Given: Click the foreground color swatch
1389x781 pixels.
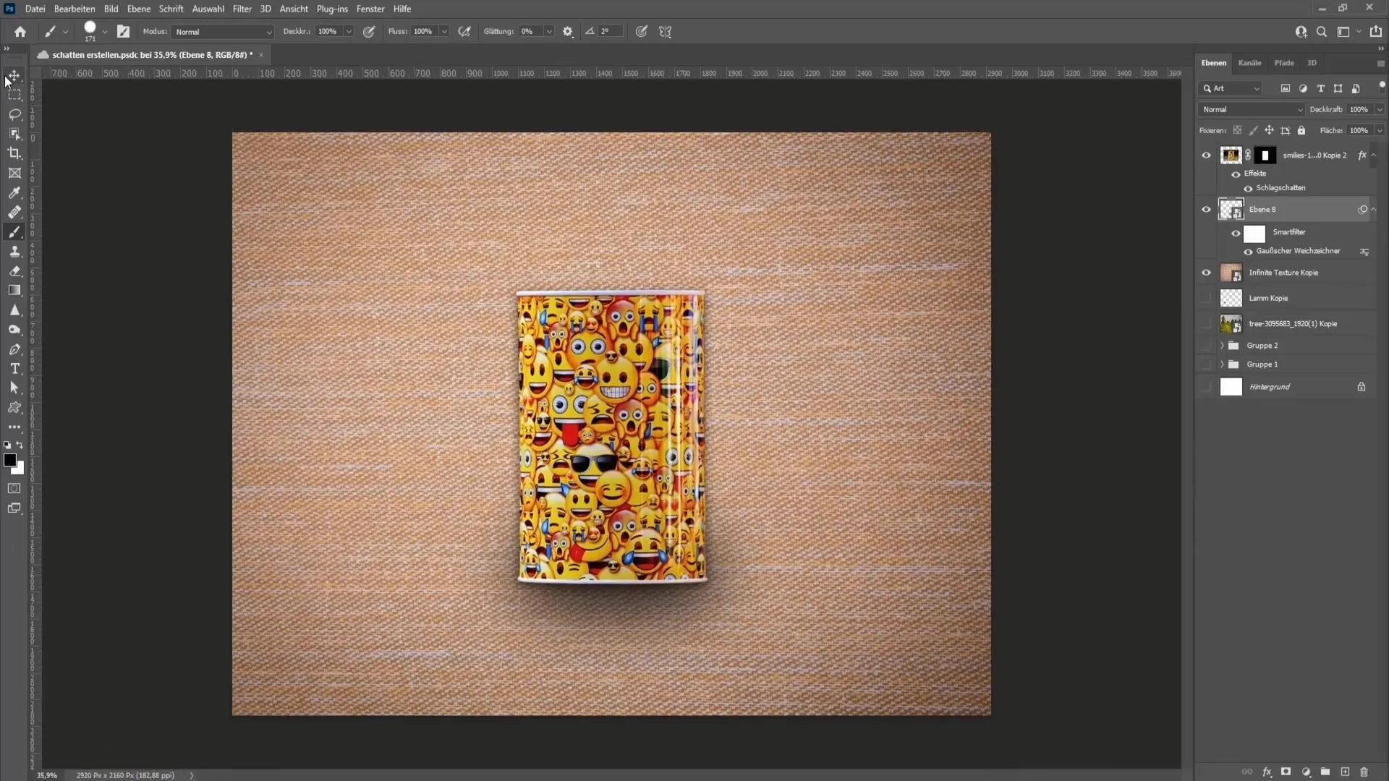Looking at the screenshot, I should (x=9, y=461).
